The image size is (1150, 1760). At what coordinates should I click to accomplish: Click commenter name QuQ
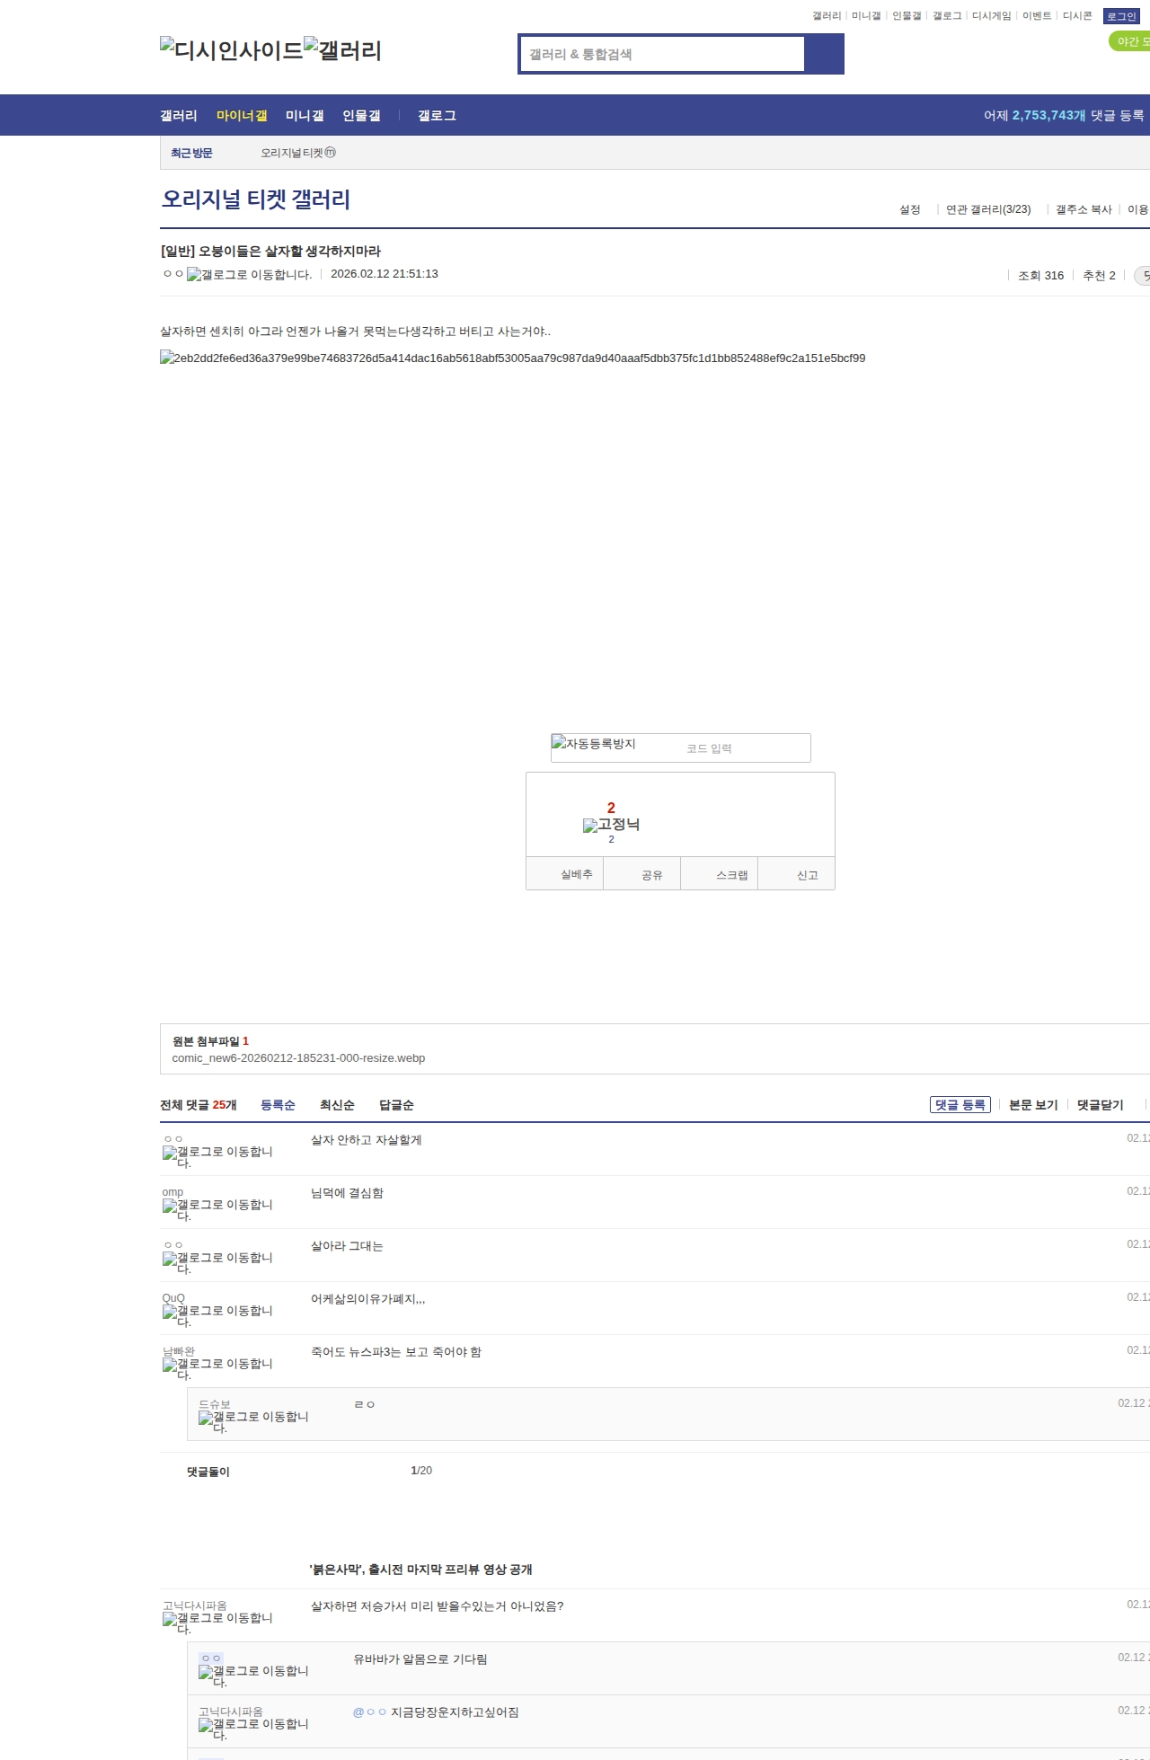173,1298
